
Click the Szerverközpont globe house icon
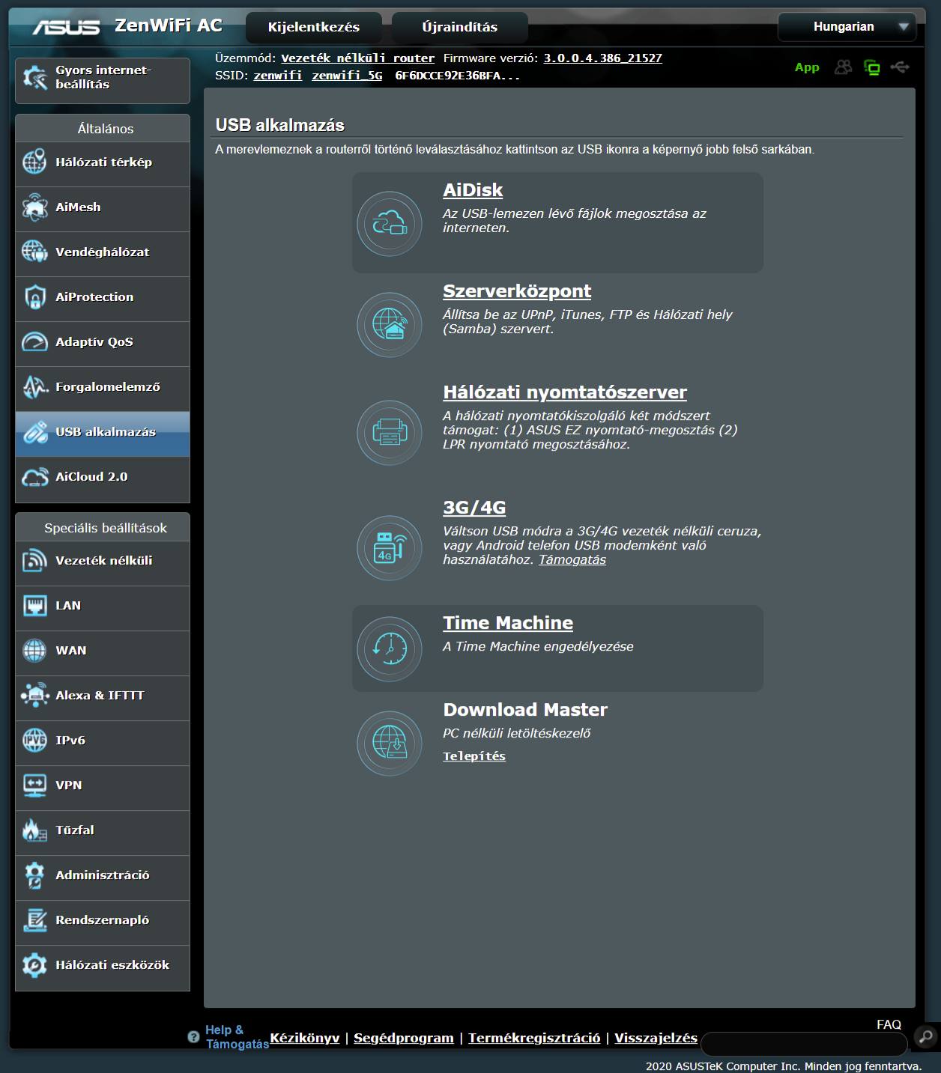[x=390, y=325]
